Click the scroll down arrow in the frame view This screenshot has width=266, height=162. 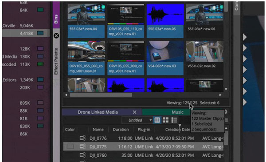pyautogui.click(x=226, y=89)
